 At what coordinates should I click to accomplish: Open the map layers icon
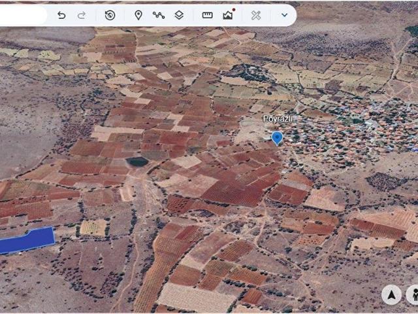tap(179, 15)
